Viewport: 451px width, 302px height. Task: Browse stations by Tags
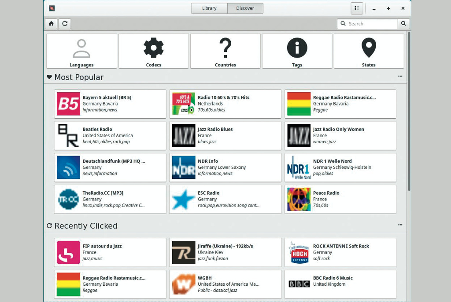click(297, 51)
